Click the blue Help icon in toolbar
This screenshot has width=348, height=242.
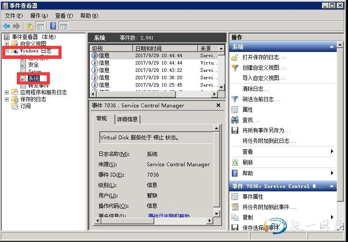[x=53, y=26]
